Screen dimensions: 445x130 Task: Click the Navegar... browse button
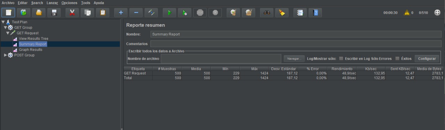click(x=294, y=59)
